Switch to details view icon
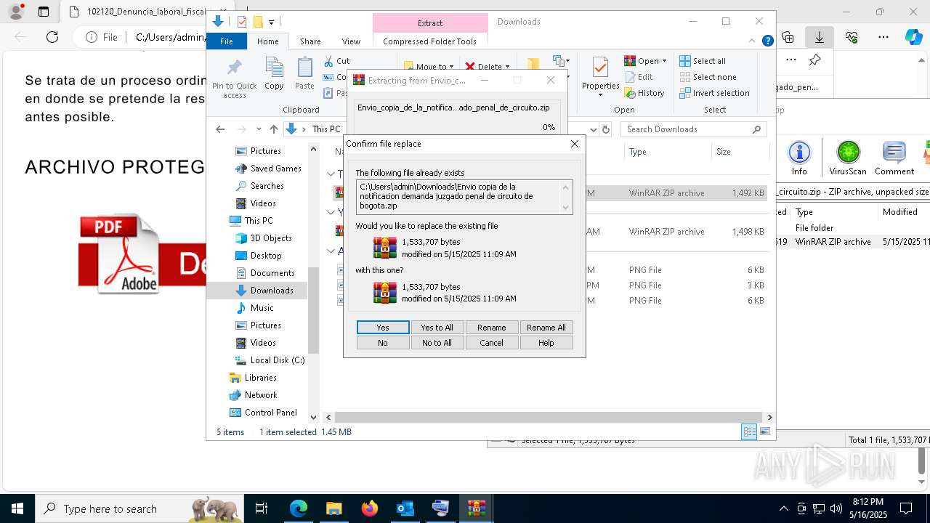 [x=749, y=432]
